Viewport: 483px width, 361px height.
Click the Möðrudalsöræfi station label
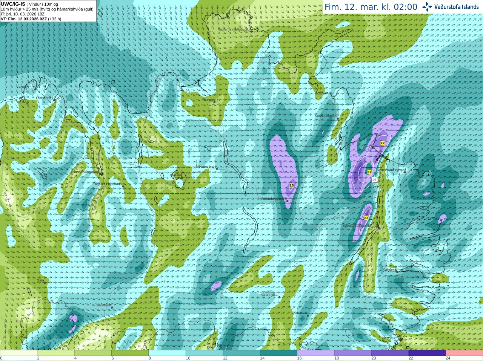point(274,199)
